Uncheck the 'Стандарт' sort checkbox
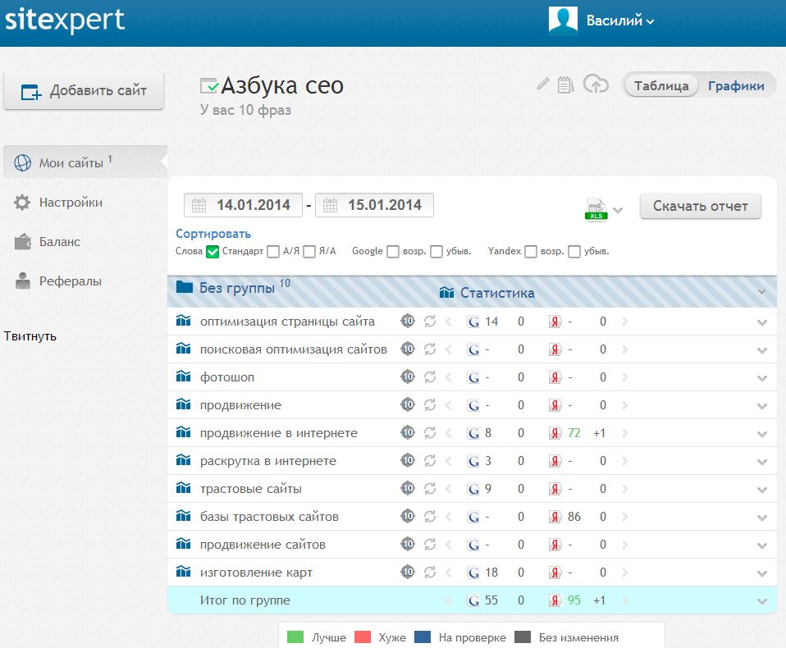This screenshot has height=648, width=786. pyautogui.click(x=212, y=252)
